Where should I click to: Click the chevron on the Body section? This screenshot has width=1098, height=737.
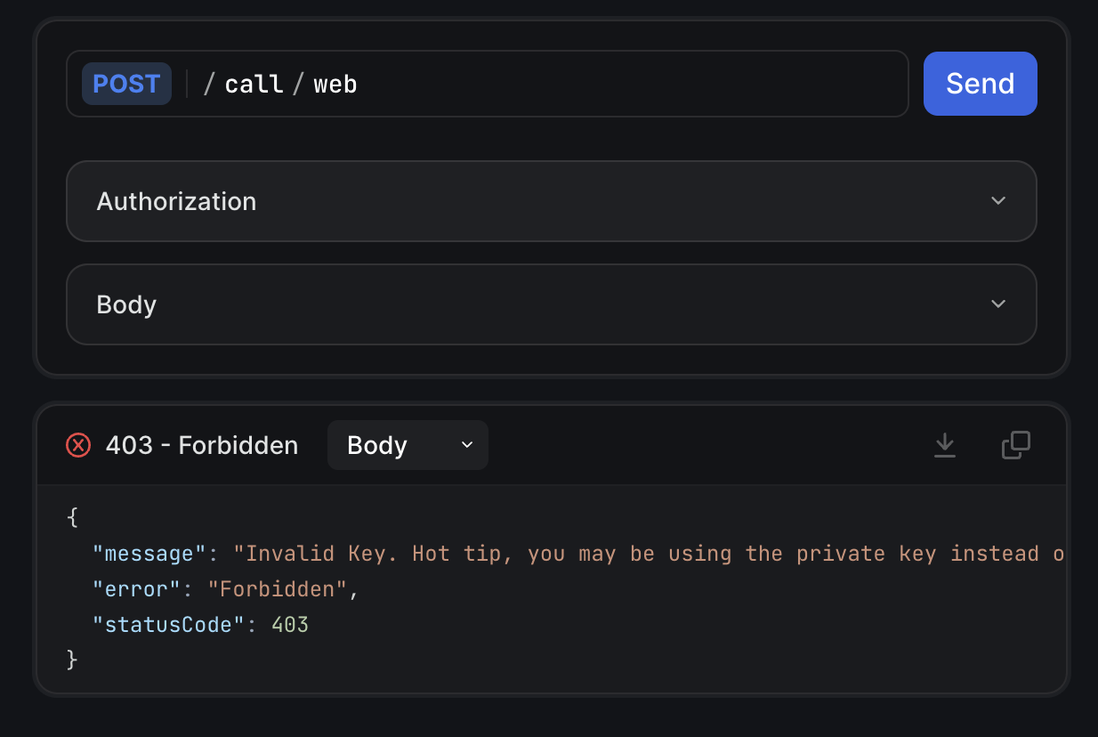coord(998,304)
